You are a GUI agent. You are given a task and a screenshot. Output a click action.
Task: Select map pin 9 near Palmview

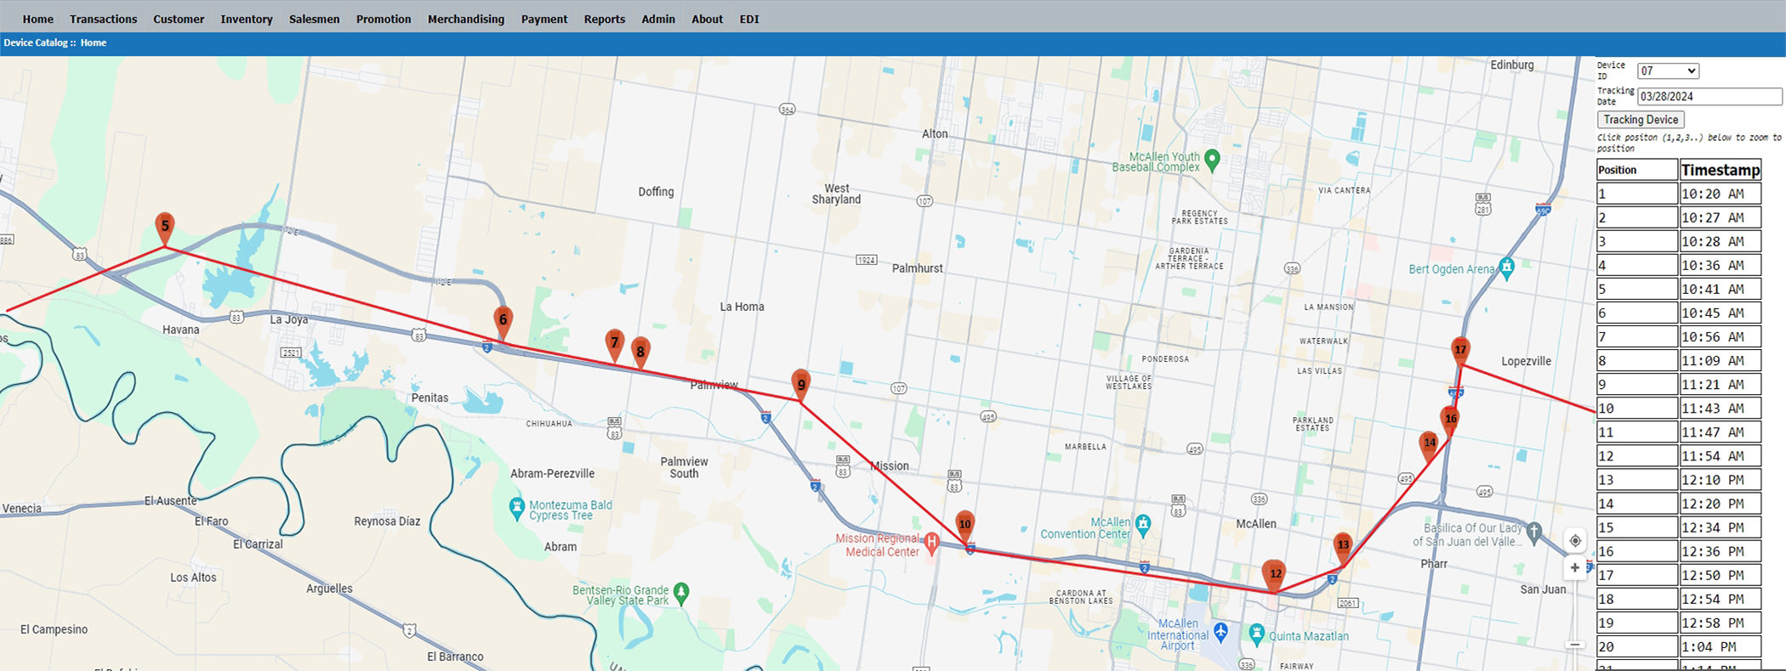(800, 385)
